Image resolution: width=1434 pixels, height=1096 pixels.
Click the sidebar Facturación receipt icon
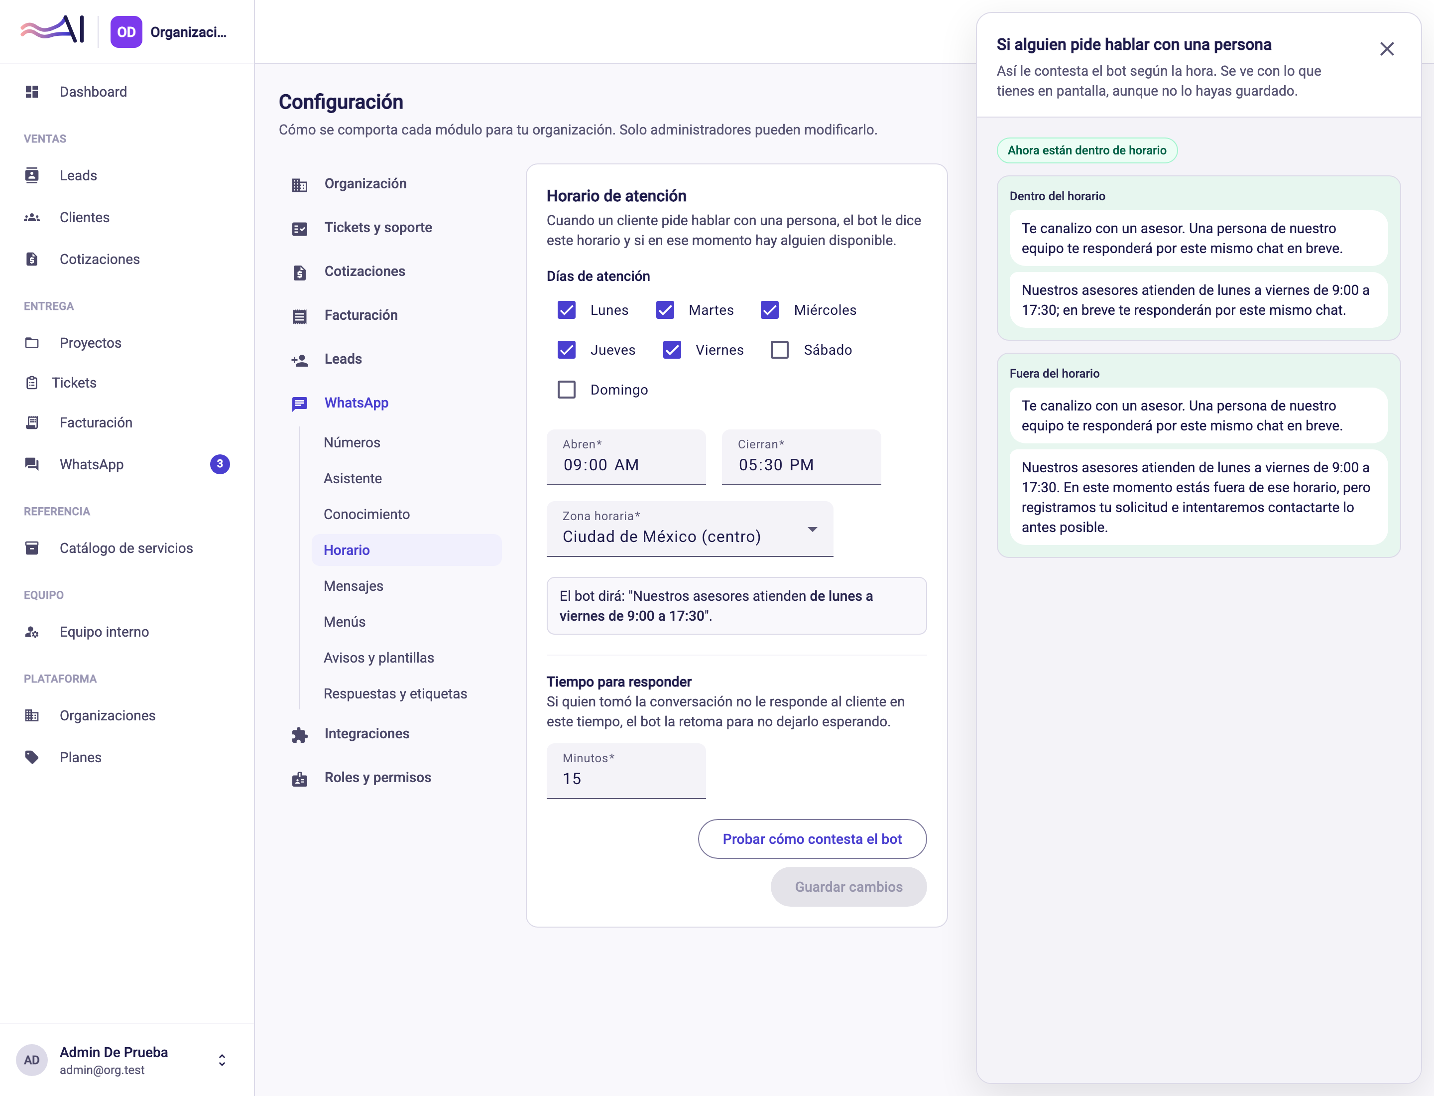[x=32, y=423]
